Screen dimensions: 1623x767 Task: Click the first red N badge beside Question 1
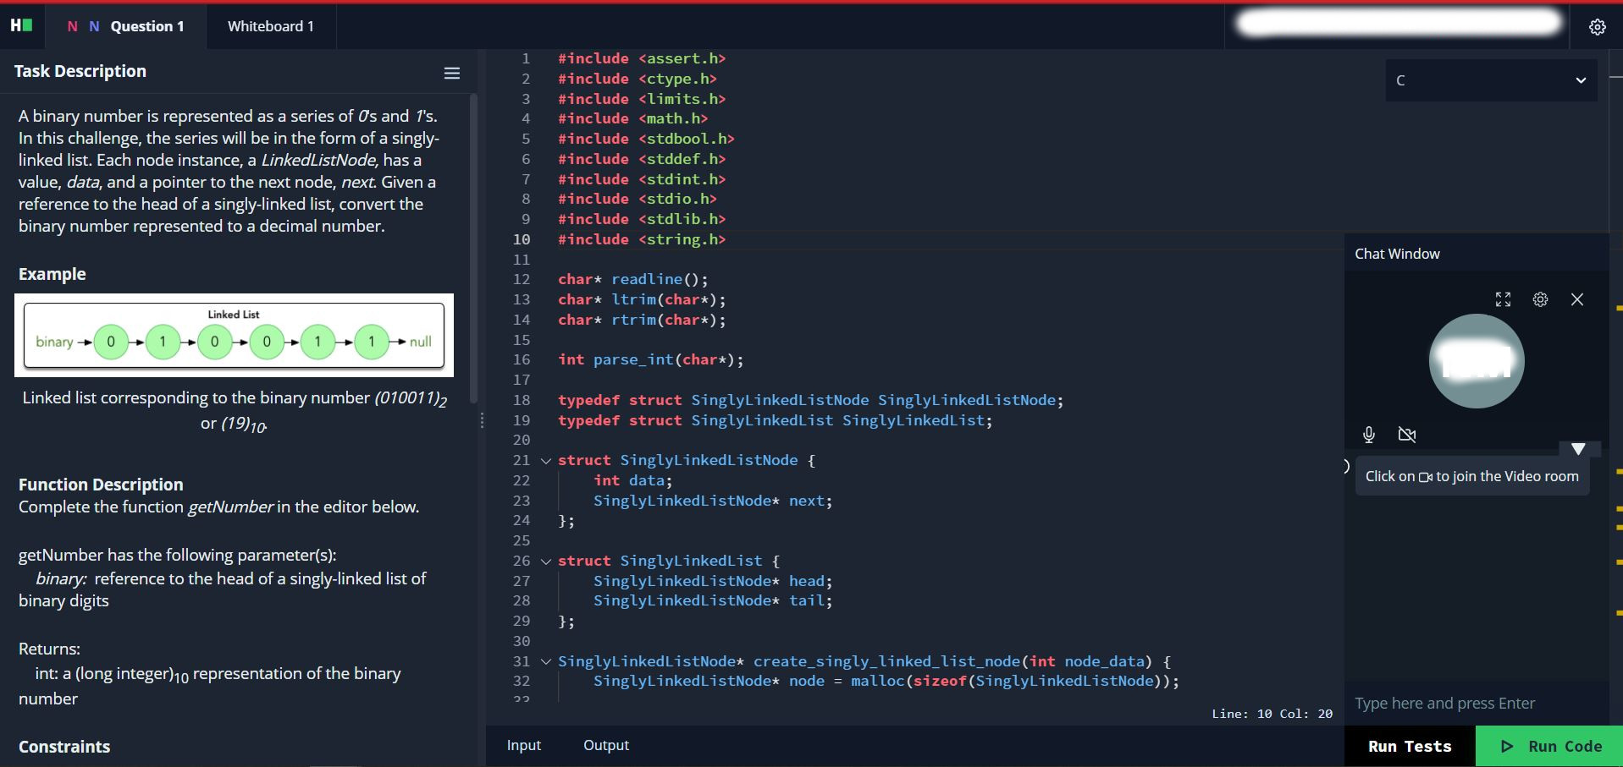[72, 26]
